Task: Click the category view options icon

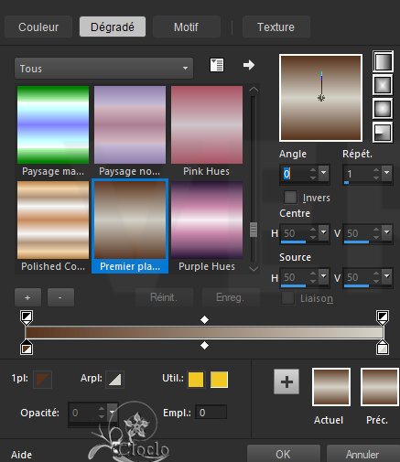Action: (217, 65)
